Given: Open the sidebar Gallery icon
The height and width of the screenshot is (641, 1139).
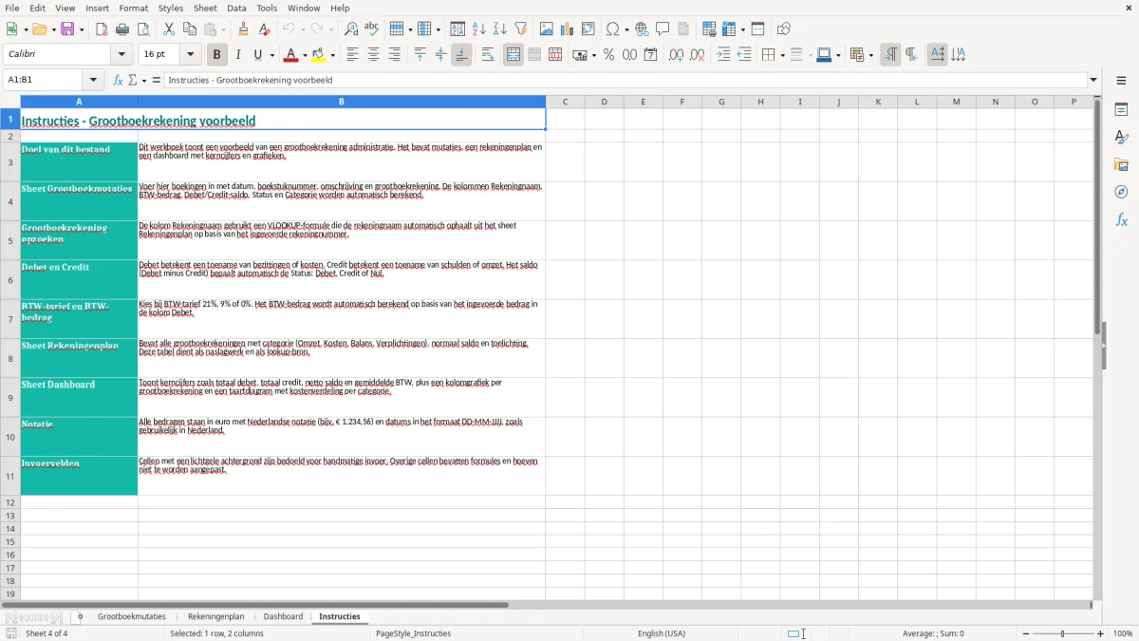Looking at the screenshot, I should coord(1121,164).
